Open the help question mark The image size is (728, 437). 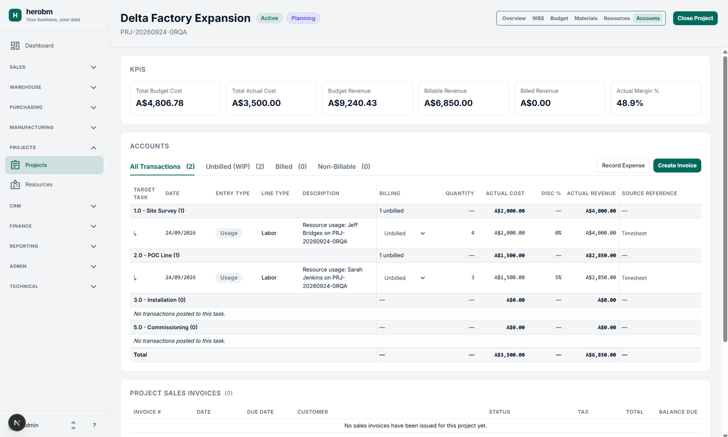tap(94, 425)
